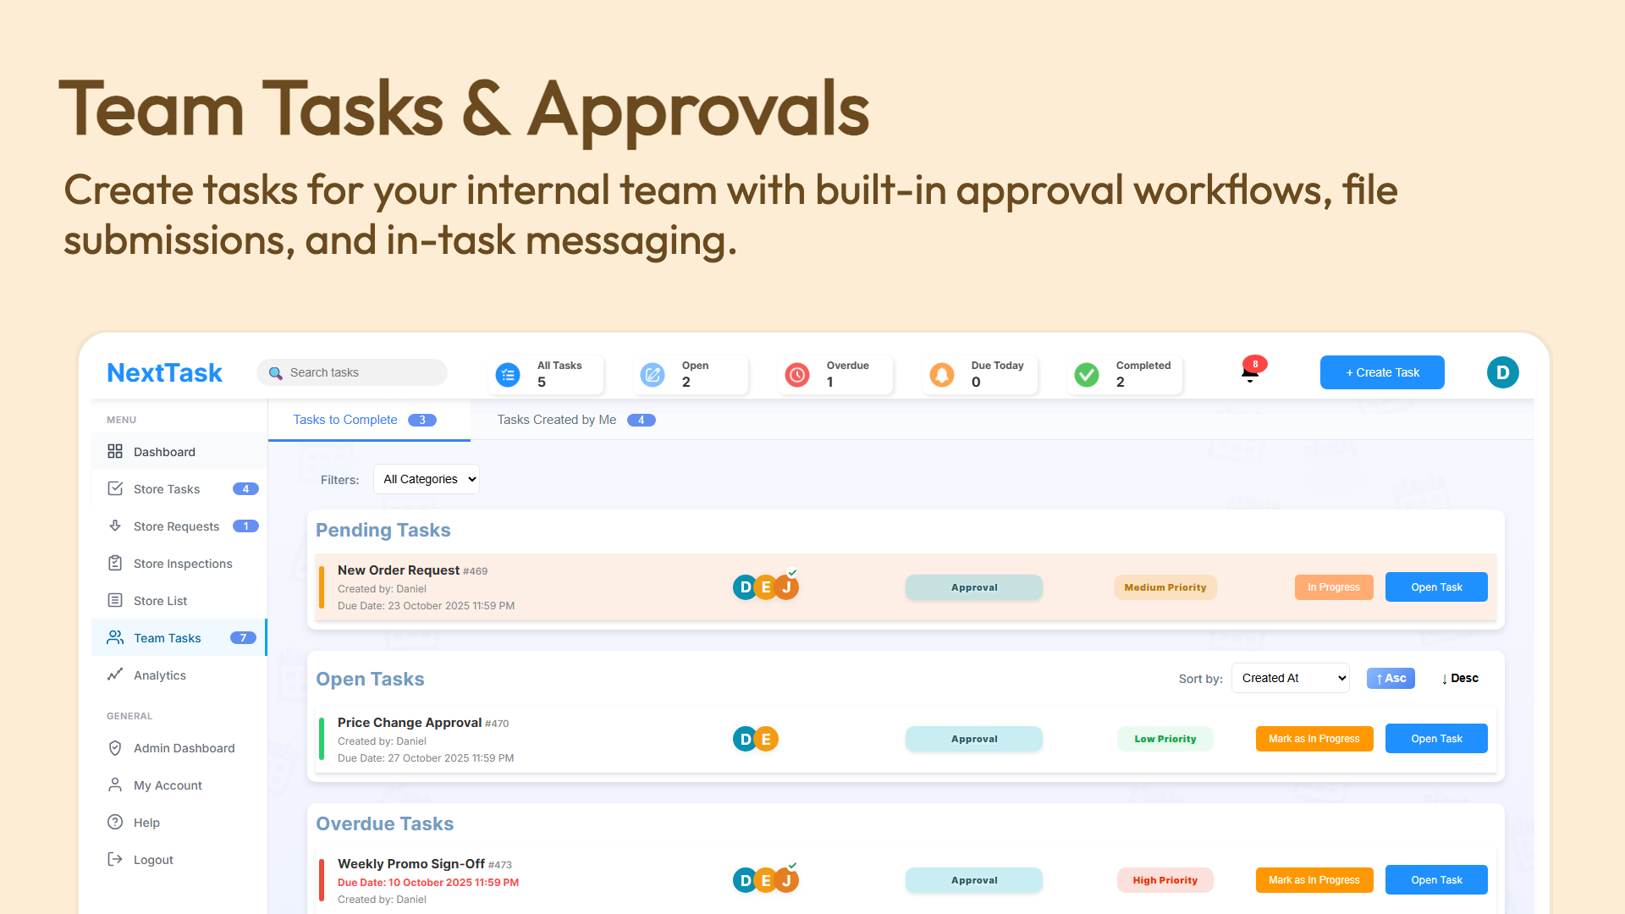Click the Due Today bell icon
The width and height of the screenshot is (1625, 914).
click(942, 374)
